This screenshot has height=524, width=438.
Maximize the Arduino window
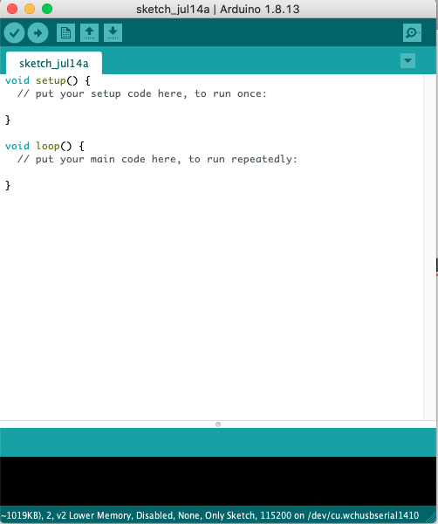tap(47, 9)
